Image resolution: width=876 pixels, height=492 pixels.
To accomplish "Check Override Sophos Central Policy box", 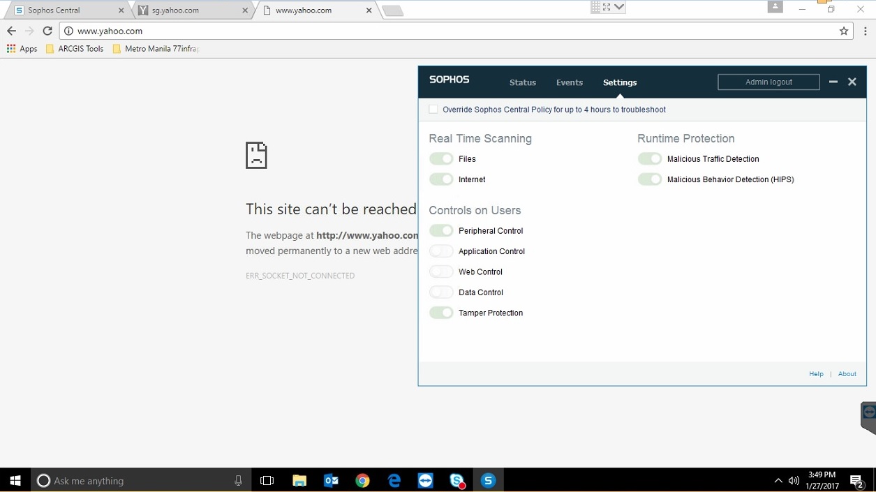I will tap(433, 110).
